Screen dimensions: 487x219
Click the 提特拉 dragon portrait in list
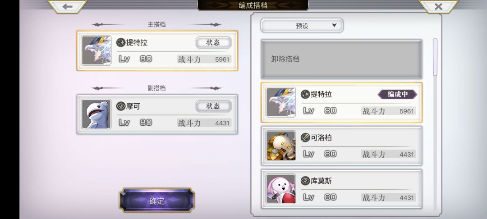[x=281, y=102]
